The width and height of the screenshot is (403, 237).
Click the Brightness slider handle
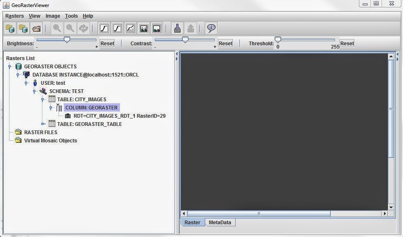tap(67, 39)
